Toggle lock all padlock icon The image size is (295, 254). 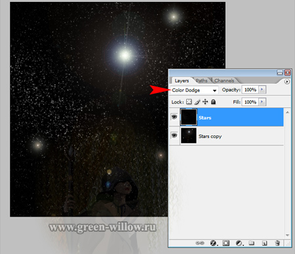pyautogui.click(x=213, y=101)
